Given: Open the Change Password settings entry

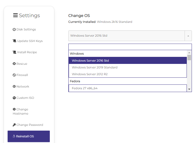Looking at the screenshot, I should tap(28, 125).
